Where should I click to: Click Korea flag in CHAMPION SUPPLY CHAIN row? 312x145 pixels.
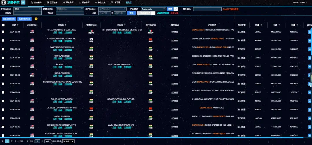[x=91, y=39]
